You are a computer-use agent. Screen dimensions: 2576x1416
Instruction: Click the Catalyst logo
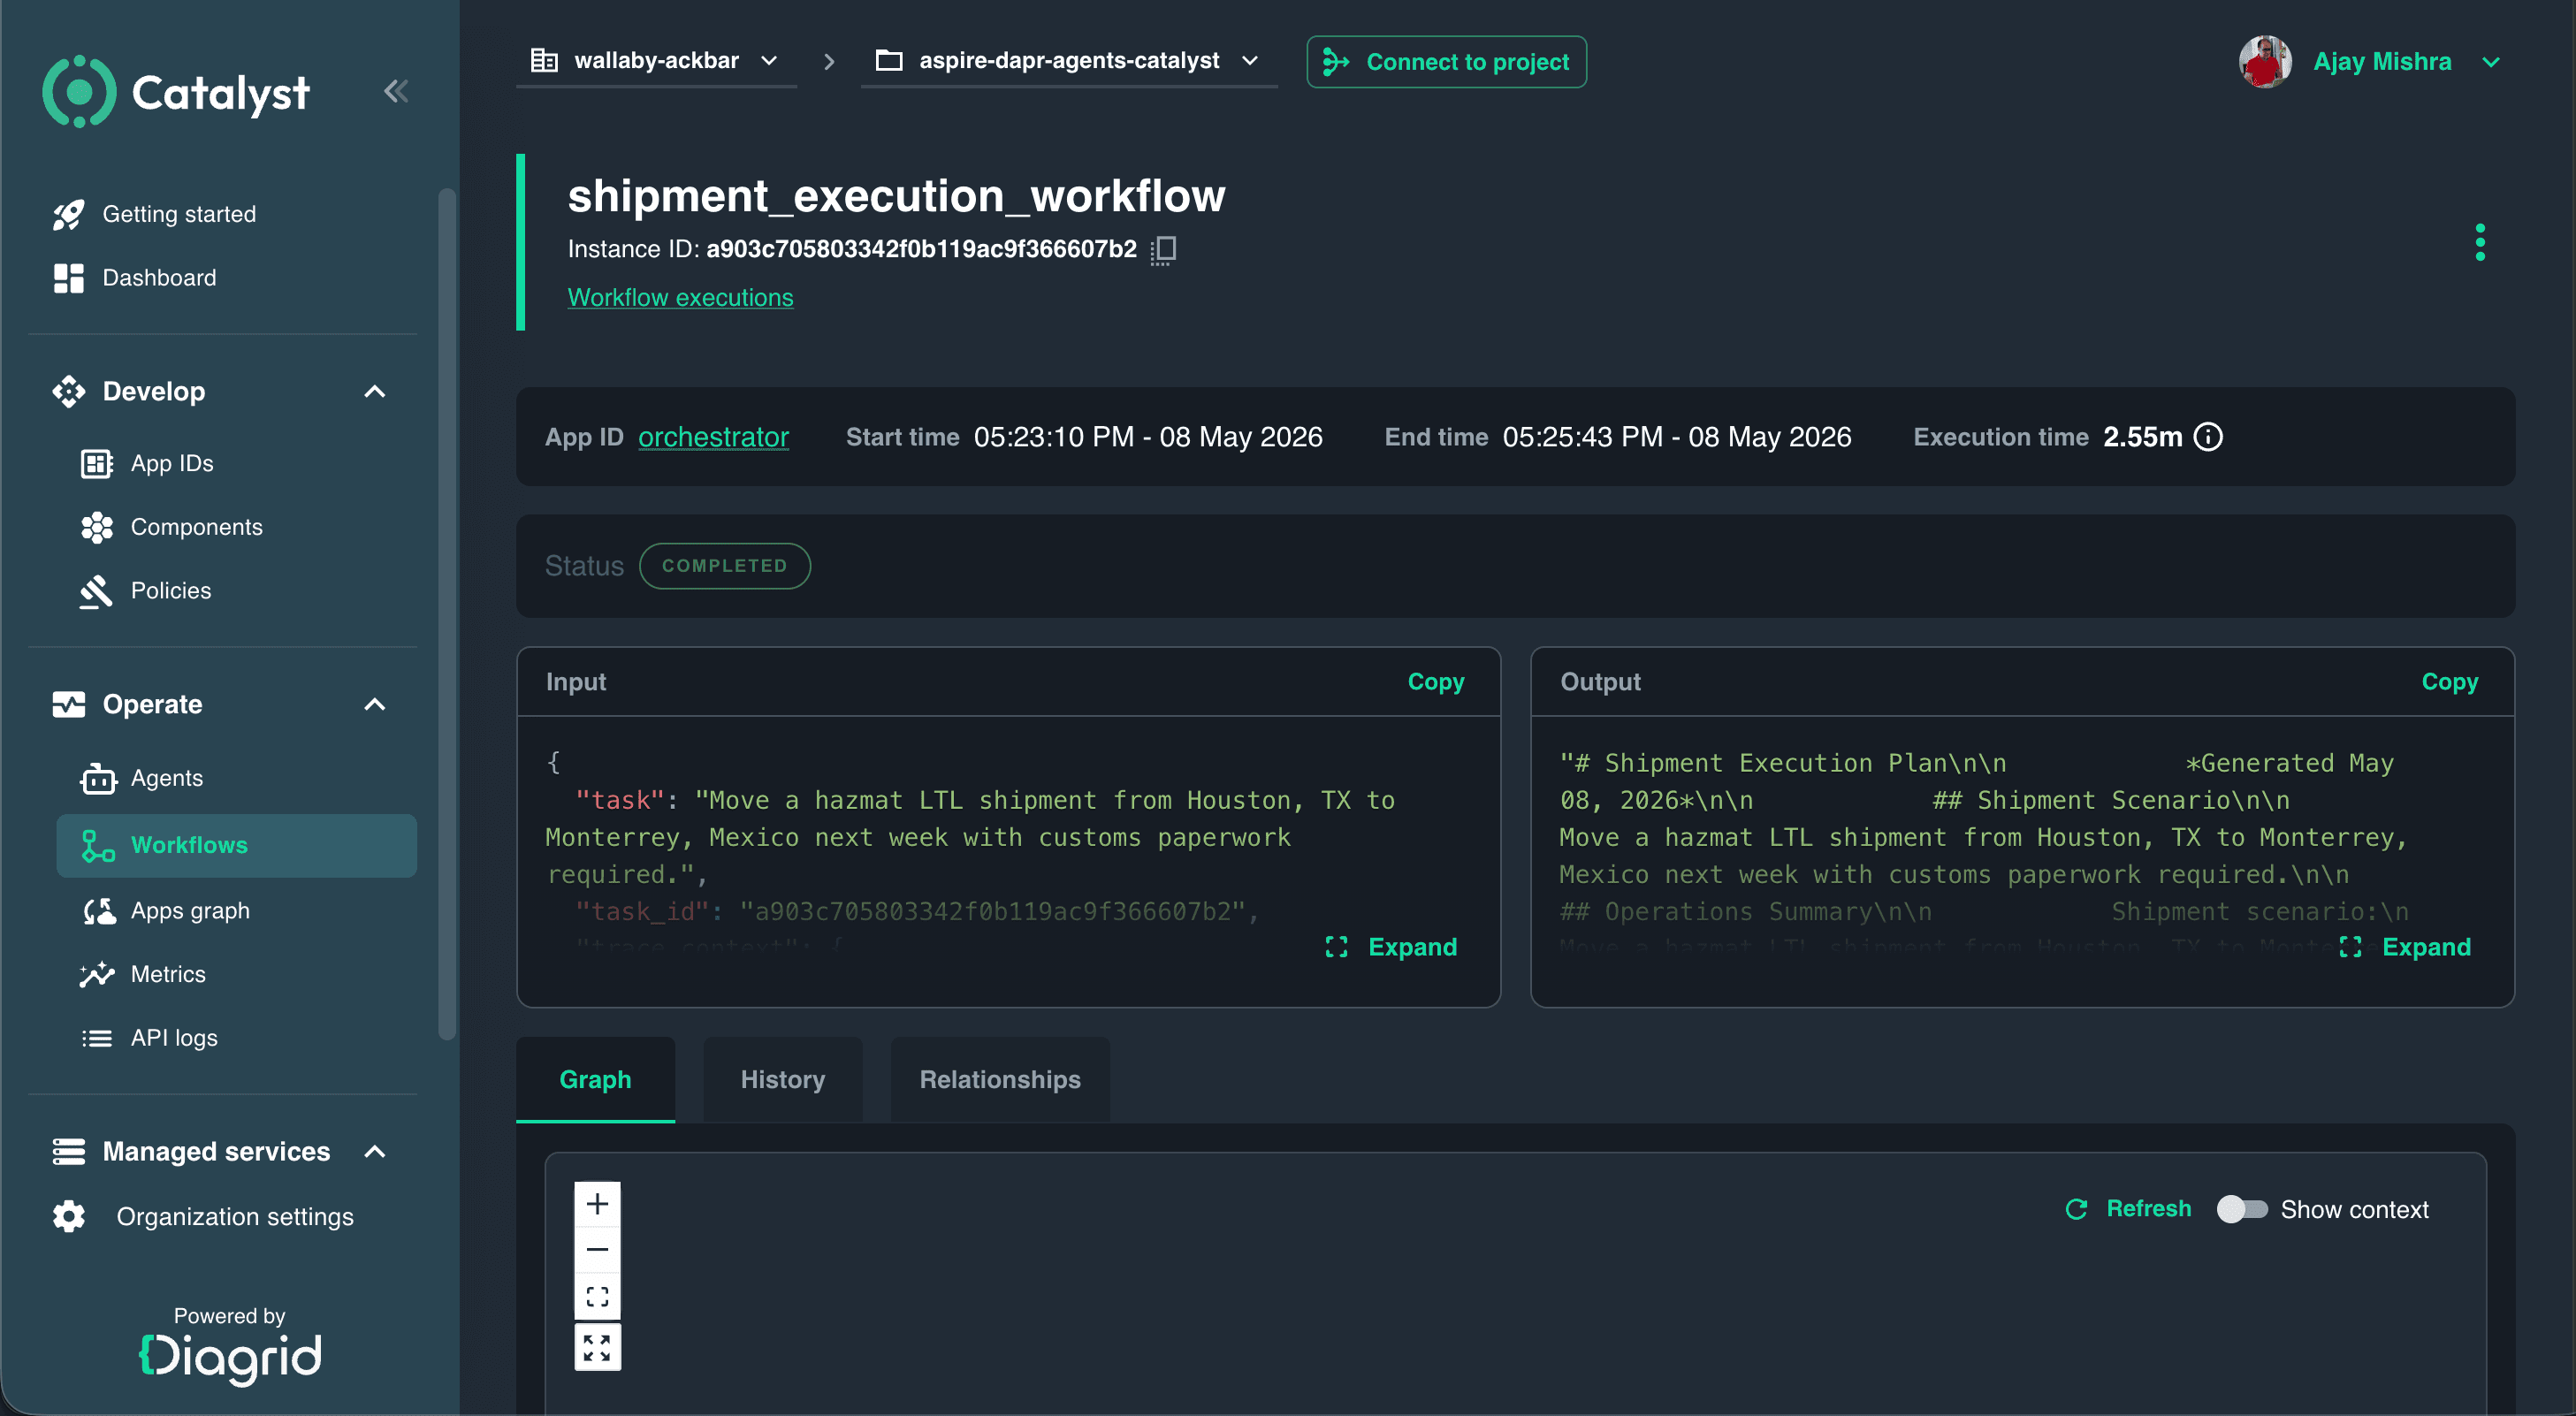tap(176, 91)
